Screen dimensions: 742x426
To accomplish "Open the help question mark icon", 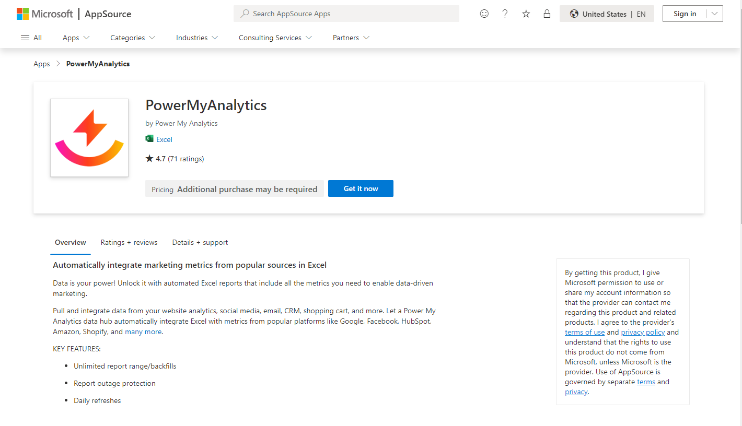I will pos(505,14).
